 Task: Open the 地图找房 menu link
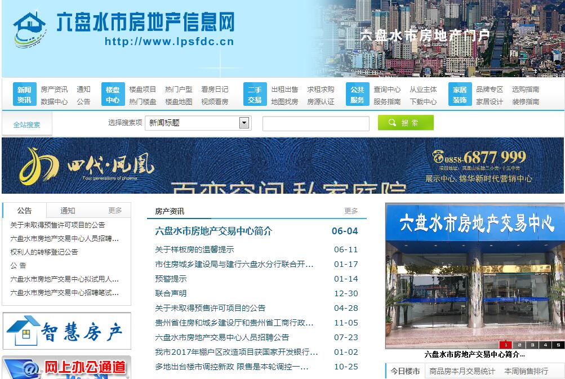[x=284, y=101]
